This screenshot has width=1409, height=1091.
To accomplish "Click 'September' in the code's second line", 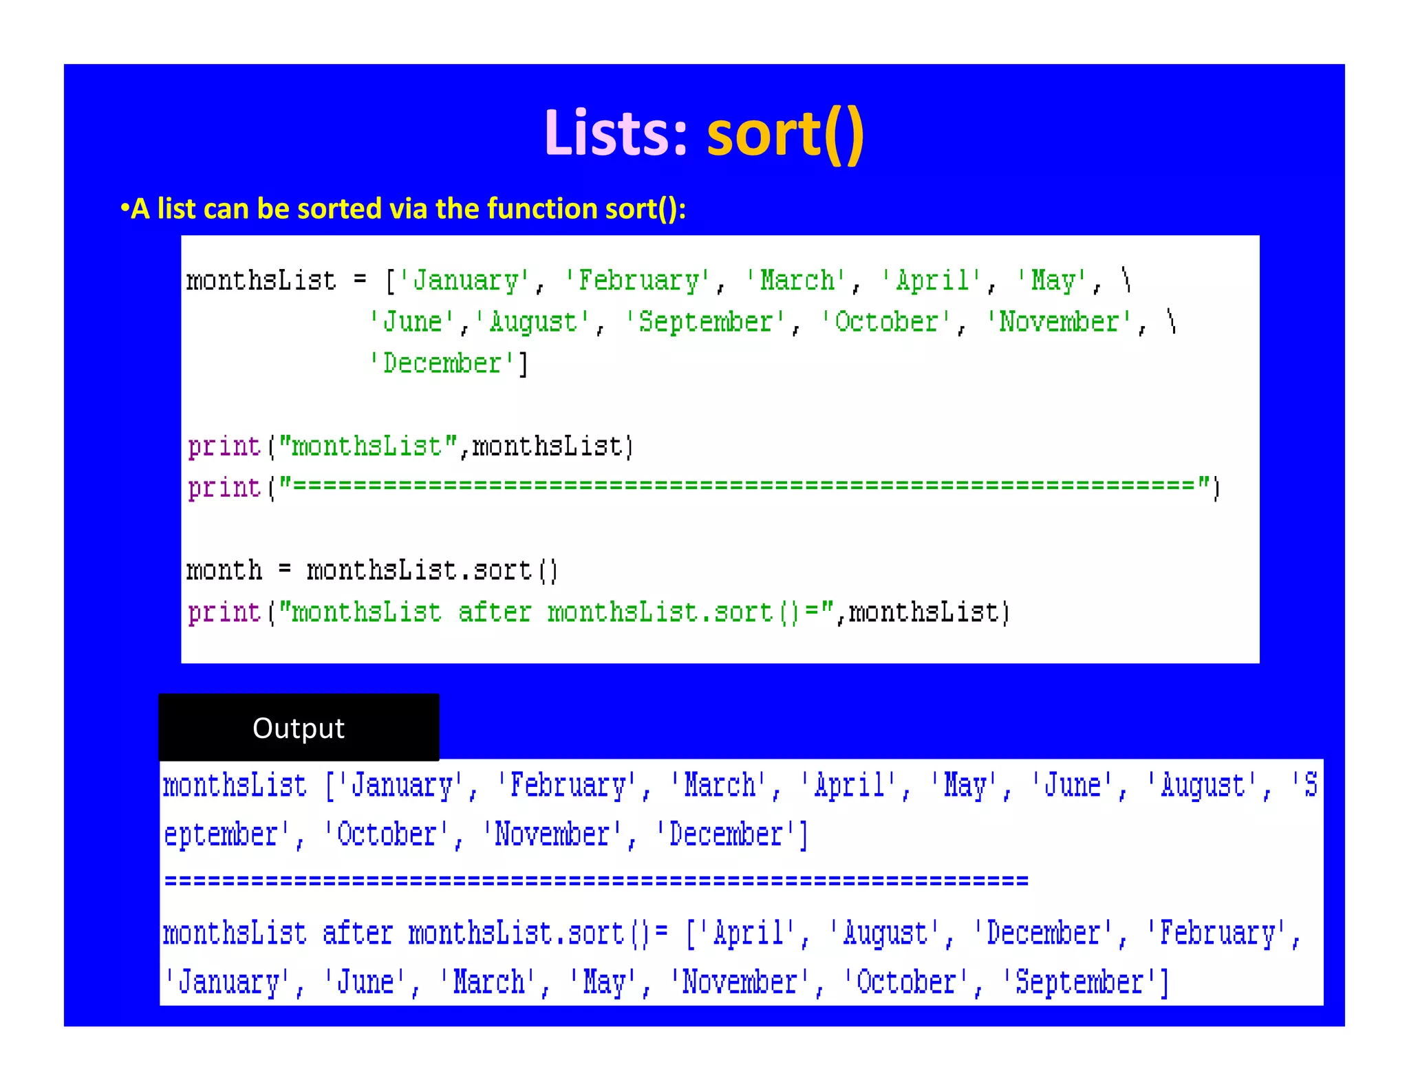I will tap(705, 322).
